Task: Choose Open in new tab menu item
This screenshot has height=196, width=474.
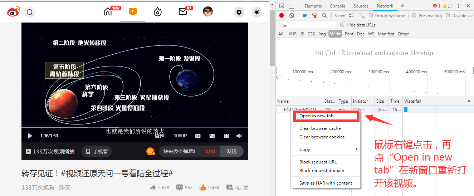Action: (x=326, y=116)
